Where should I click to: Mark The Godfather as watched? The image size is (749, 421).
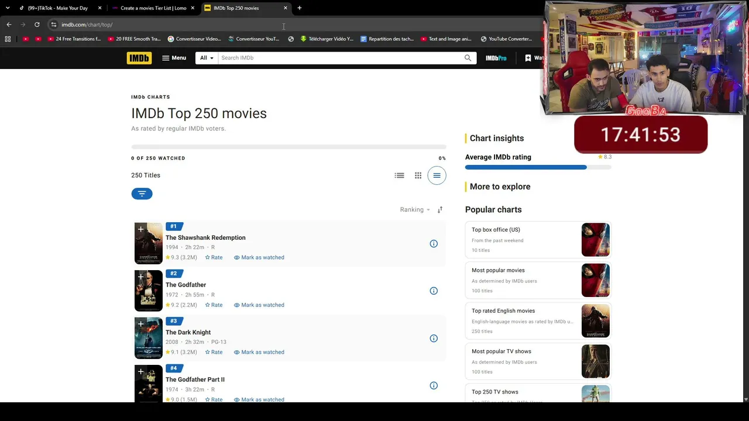coord(259,305)
